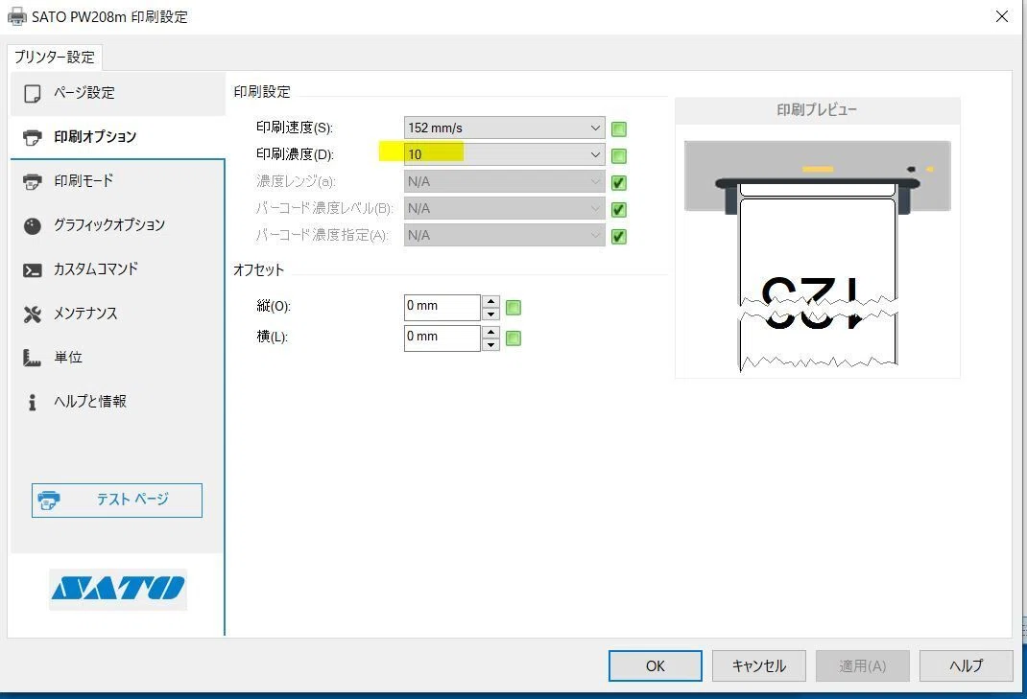Click the printer icon beside 印刷オプション
Screen dimensions: 1027x699
pos(32,137)
